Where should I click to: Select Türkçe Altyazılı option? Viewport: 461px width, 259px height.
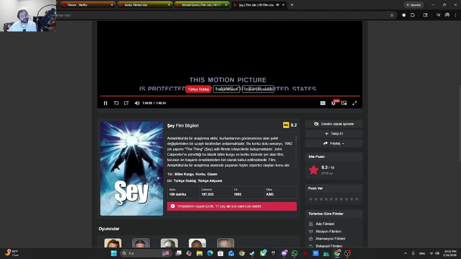(x=226, y=89)
